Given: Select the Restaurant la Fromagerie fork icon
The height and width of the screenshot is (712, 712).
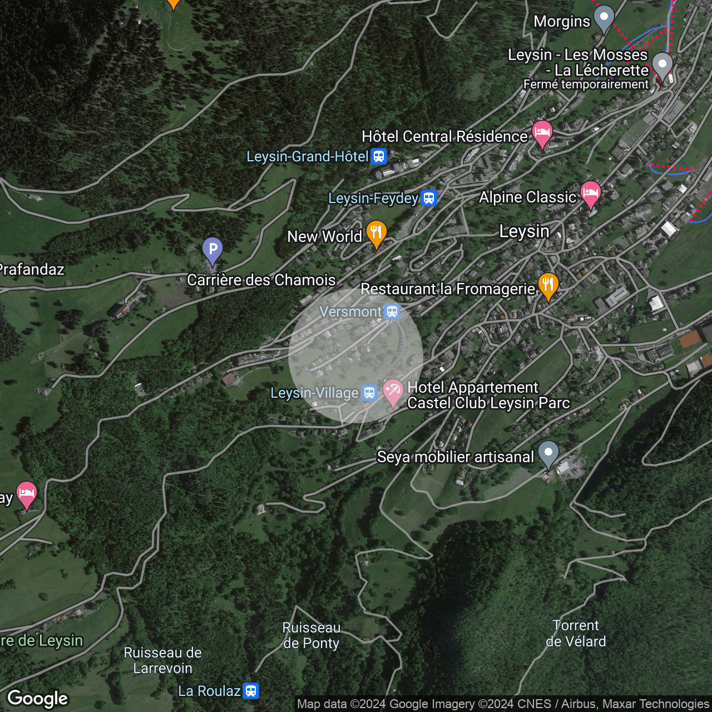Looking at the screenshot, I should [548, 285].
